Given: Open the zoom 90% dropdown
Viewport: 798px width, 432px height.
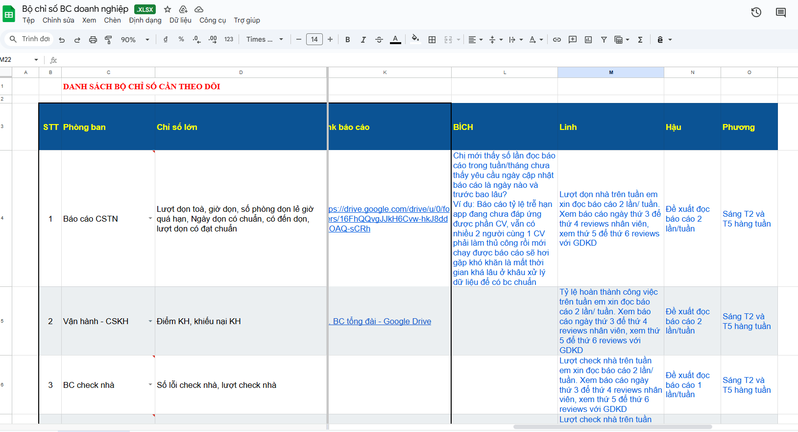Looking at the screenshot, I should (x=135, y=40).
